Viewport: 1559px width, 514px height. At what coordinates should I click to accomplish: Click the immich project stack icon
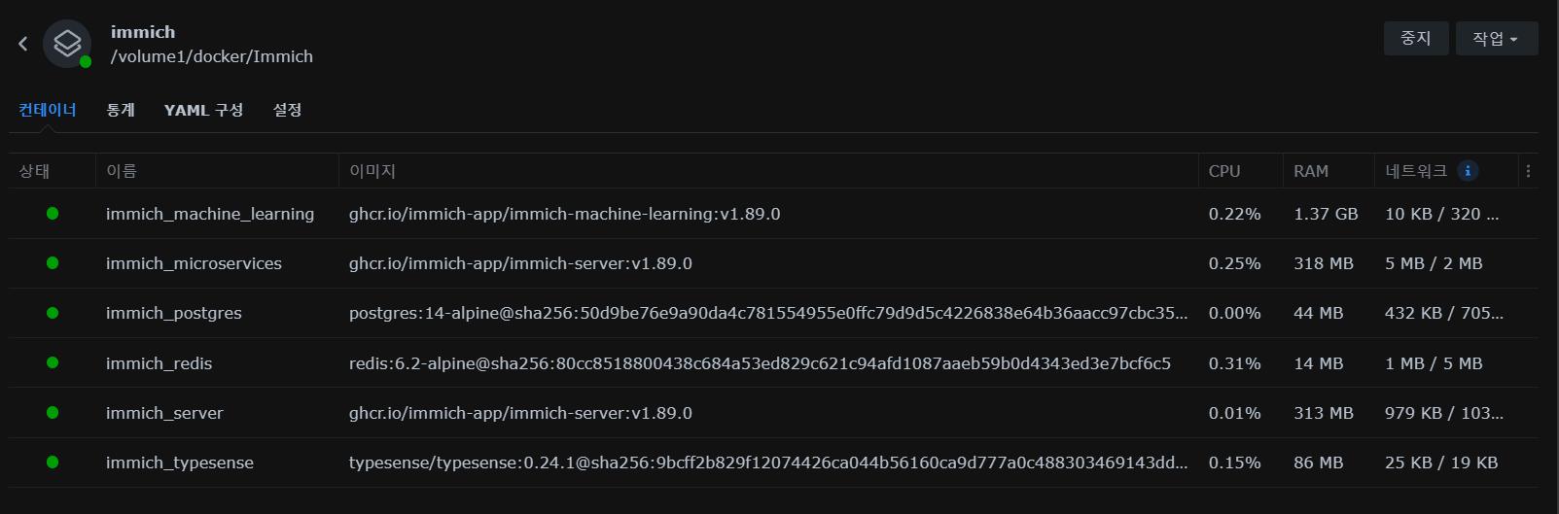(67, 44)
